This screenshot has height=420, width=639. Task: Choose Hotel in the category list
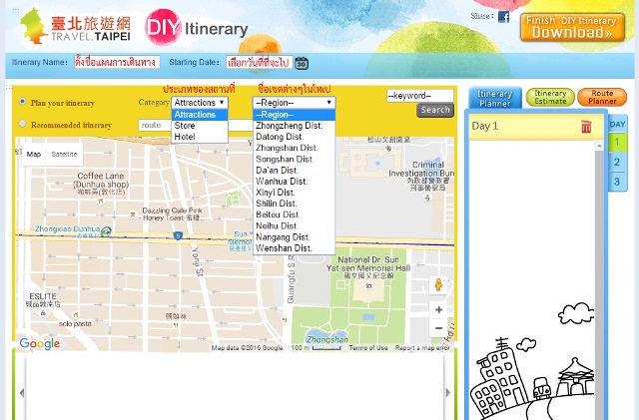200,137
